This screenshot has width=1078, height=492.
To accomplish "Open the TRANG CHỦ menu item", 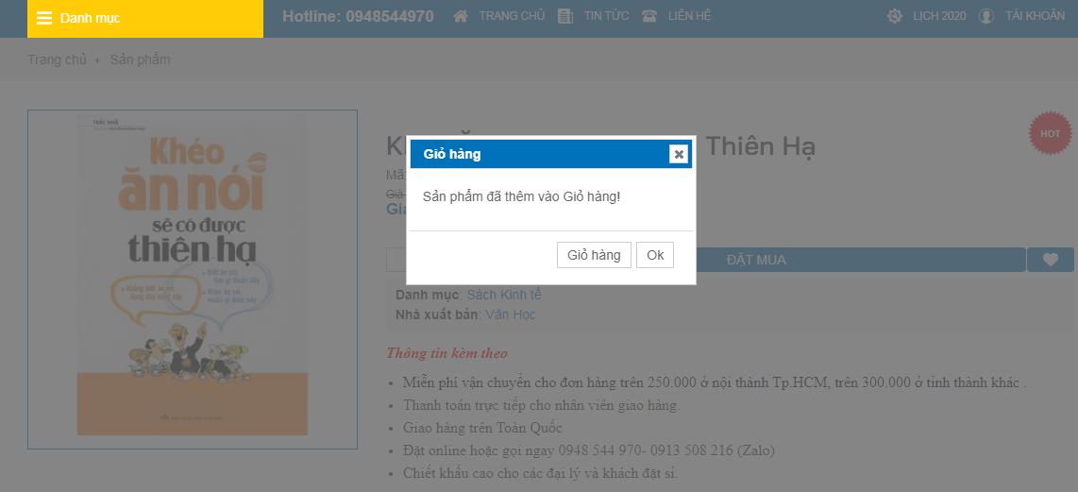I will 512,16.
